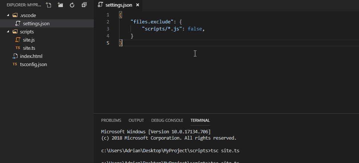This screenshot has width=359, height=163.
Task: Click the New File icon in Explorer
Action: [x=48, y=5]
